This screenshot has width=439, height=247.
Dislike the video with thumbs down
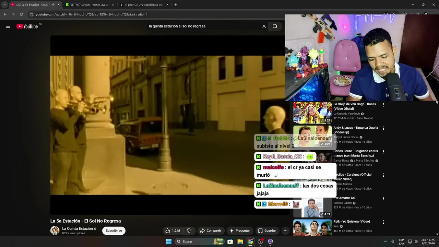[x=189, y=231]
